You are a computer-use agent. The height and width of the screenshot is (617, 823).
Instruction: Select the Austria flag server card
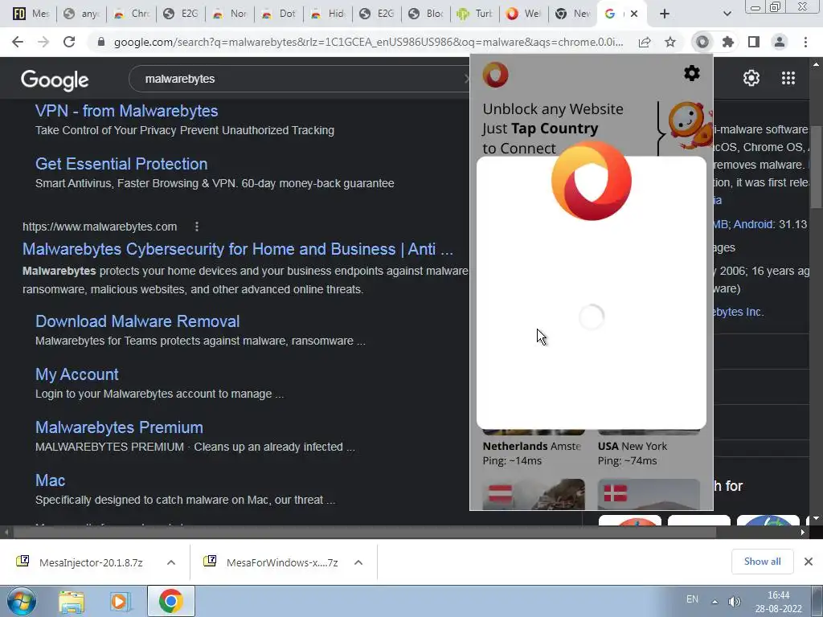[534, 494]
